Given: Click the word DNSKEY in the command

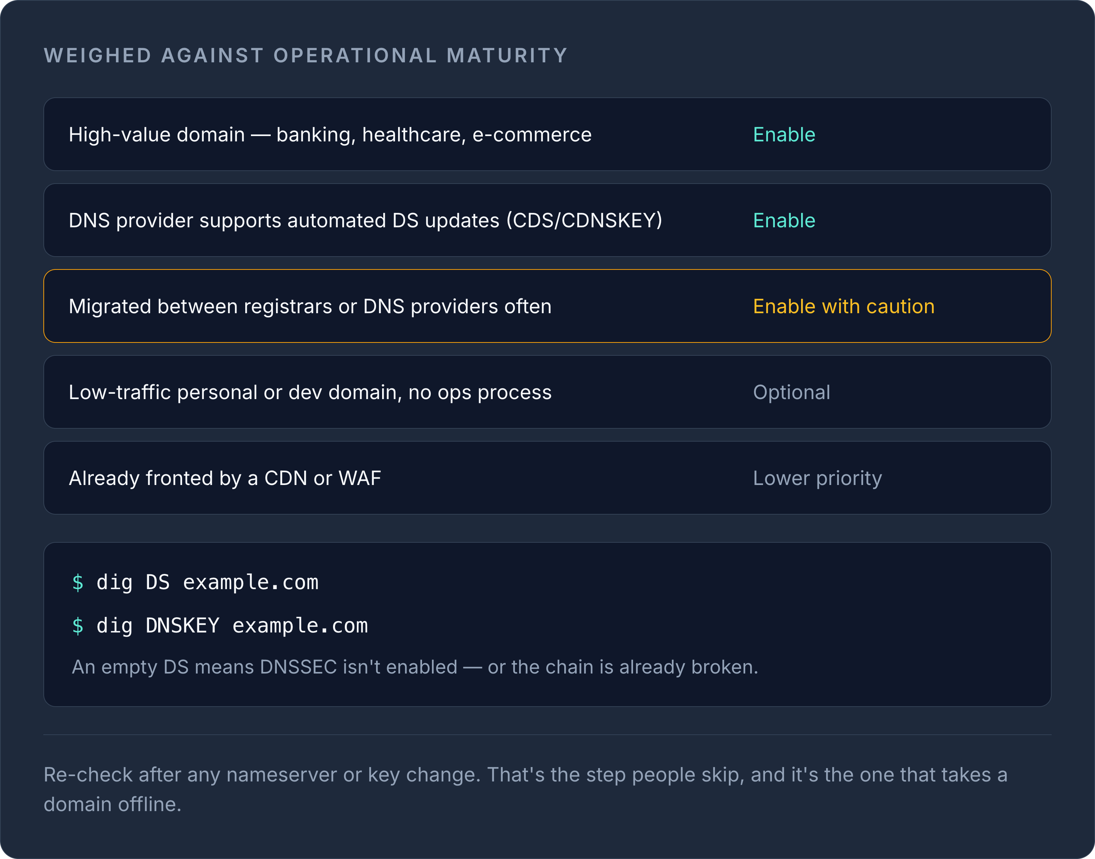Looking at the screenshot, I should (x=182, y=626).
